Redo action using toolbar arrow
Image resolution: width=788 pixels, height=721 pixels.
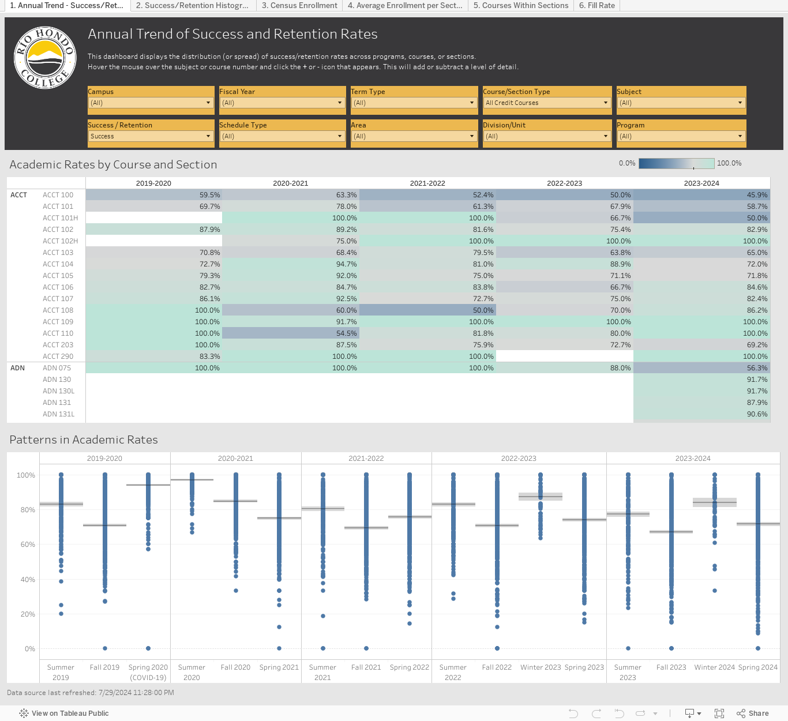596,714
